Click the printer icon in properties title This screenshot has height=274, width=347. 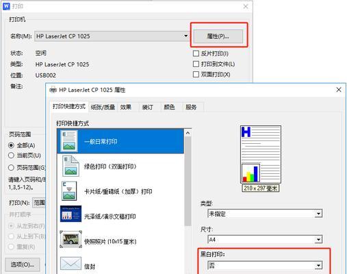tap(53, 90)
